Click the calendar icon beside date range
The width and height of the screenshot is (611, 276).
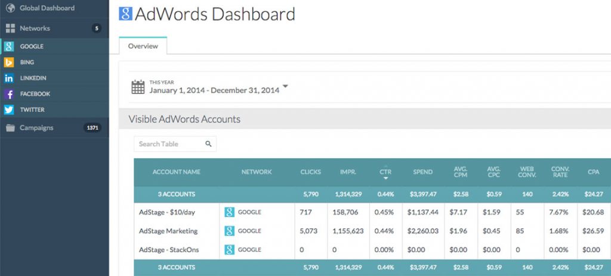coord(138,87)
